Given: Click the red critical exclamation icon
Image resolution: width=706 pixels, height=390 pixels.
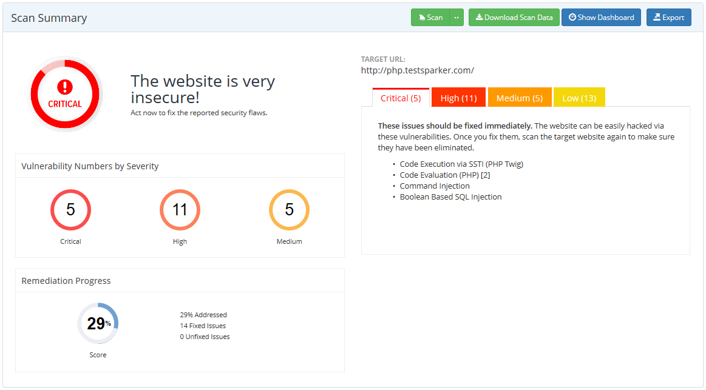Looking at the screenshot, I should click(x=64, y=87).
